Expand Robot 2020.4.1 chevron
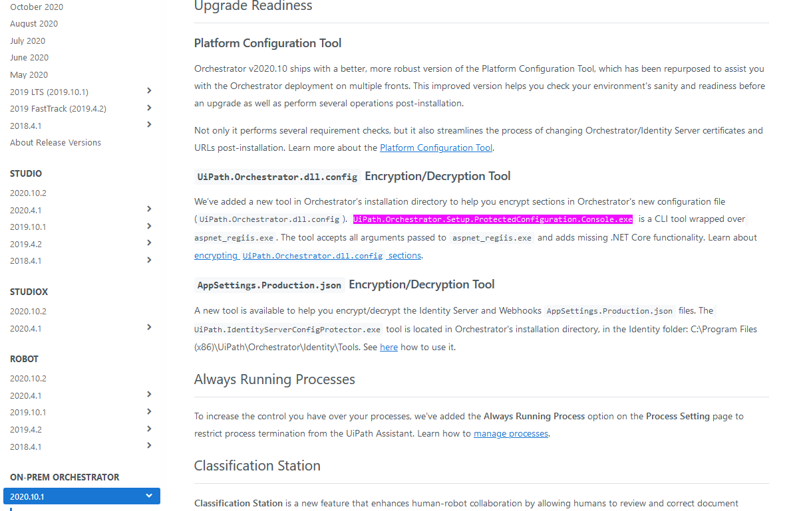The width and height of the screenshot is (805, 511). [x=149, y=394]
